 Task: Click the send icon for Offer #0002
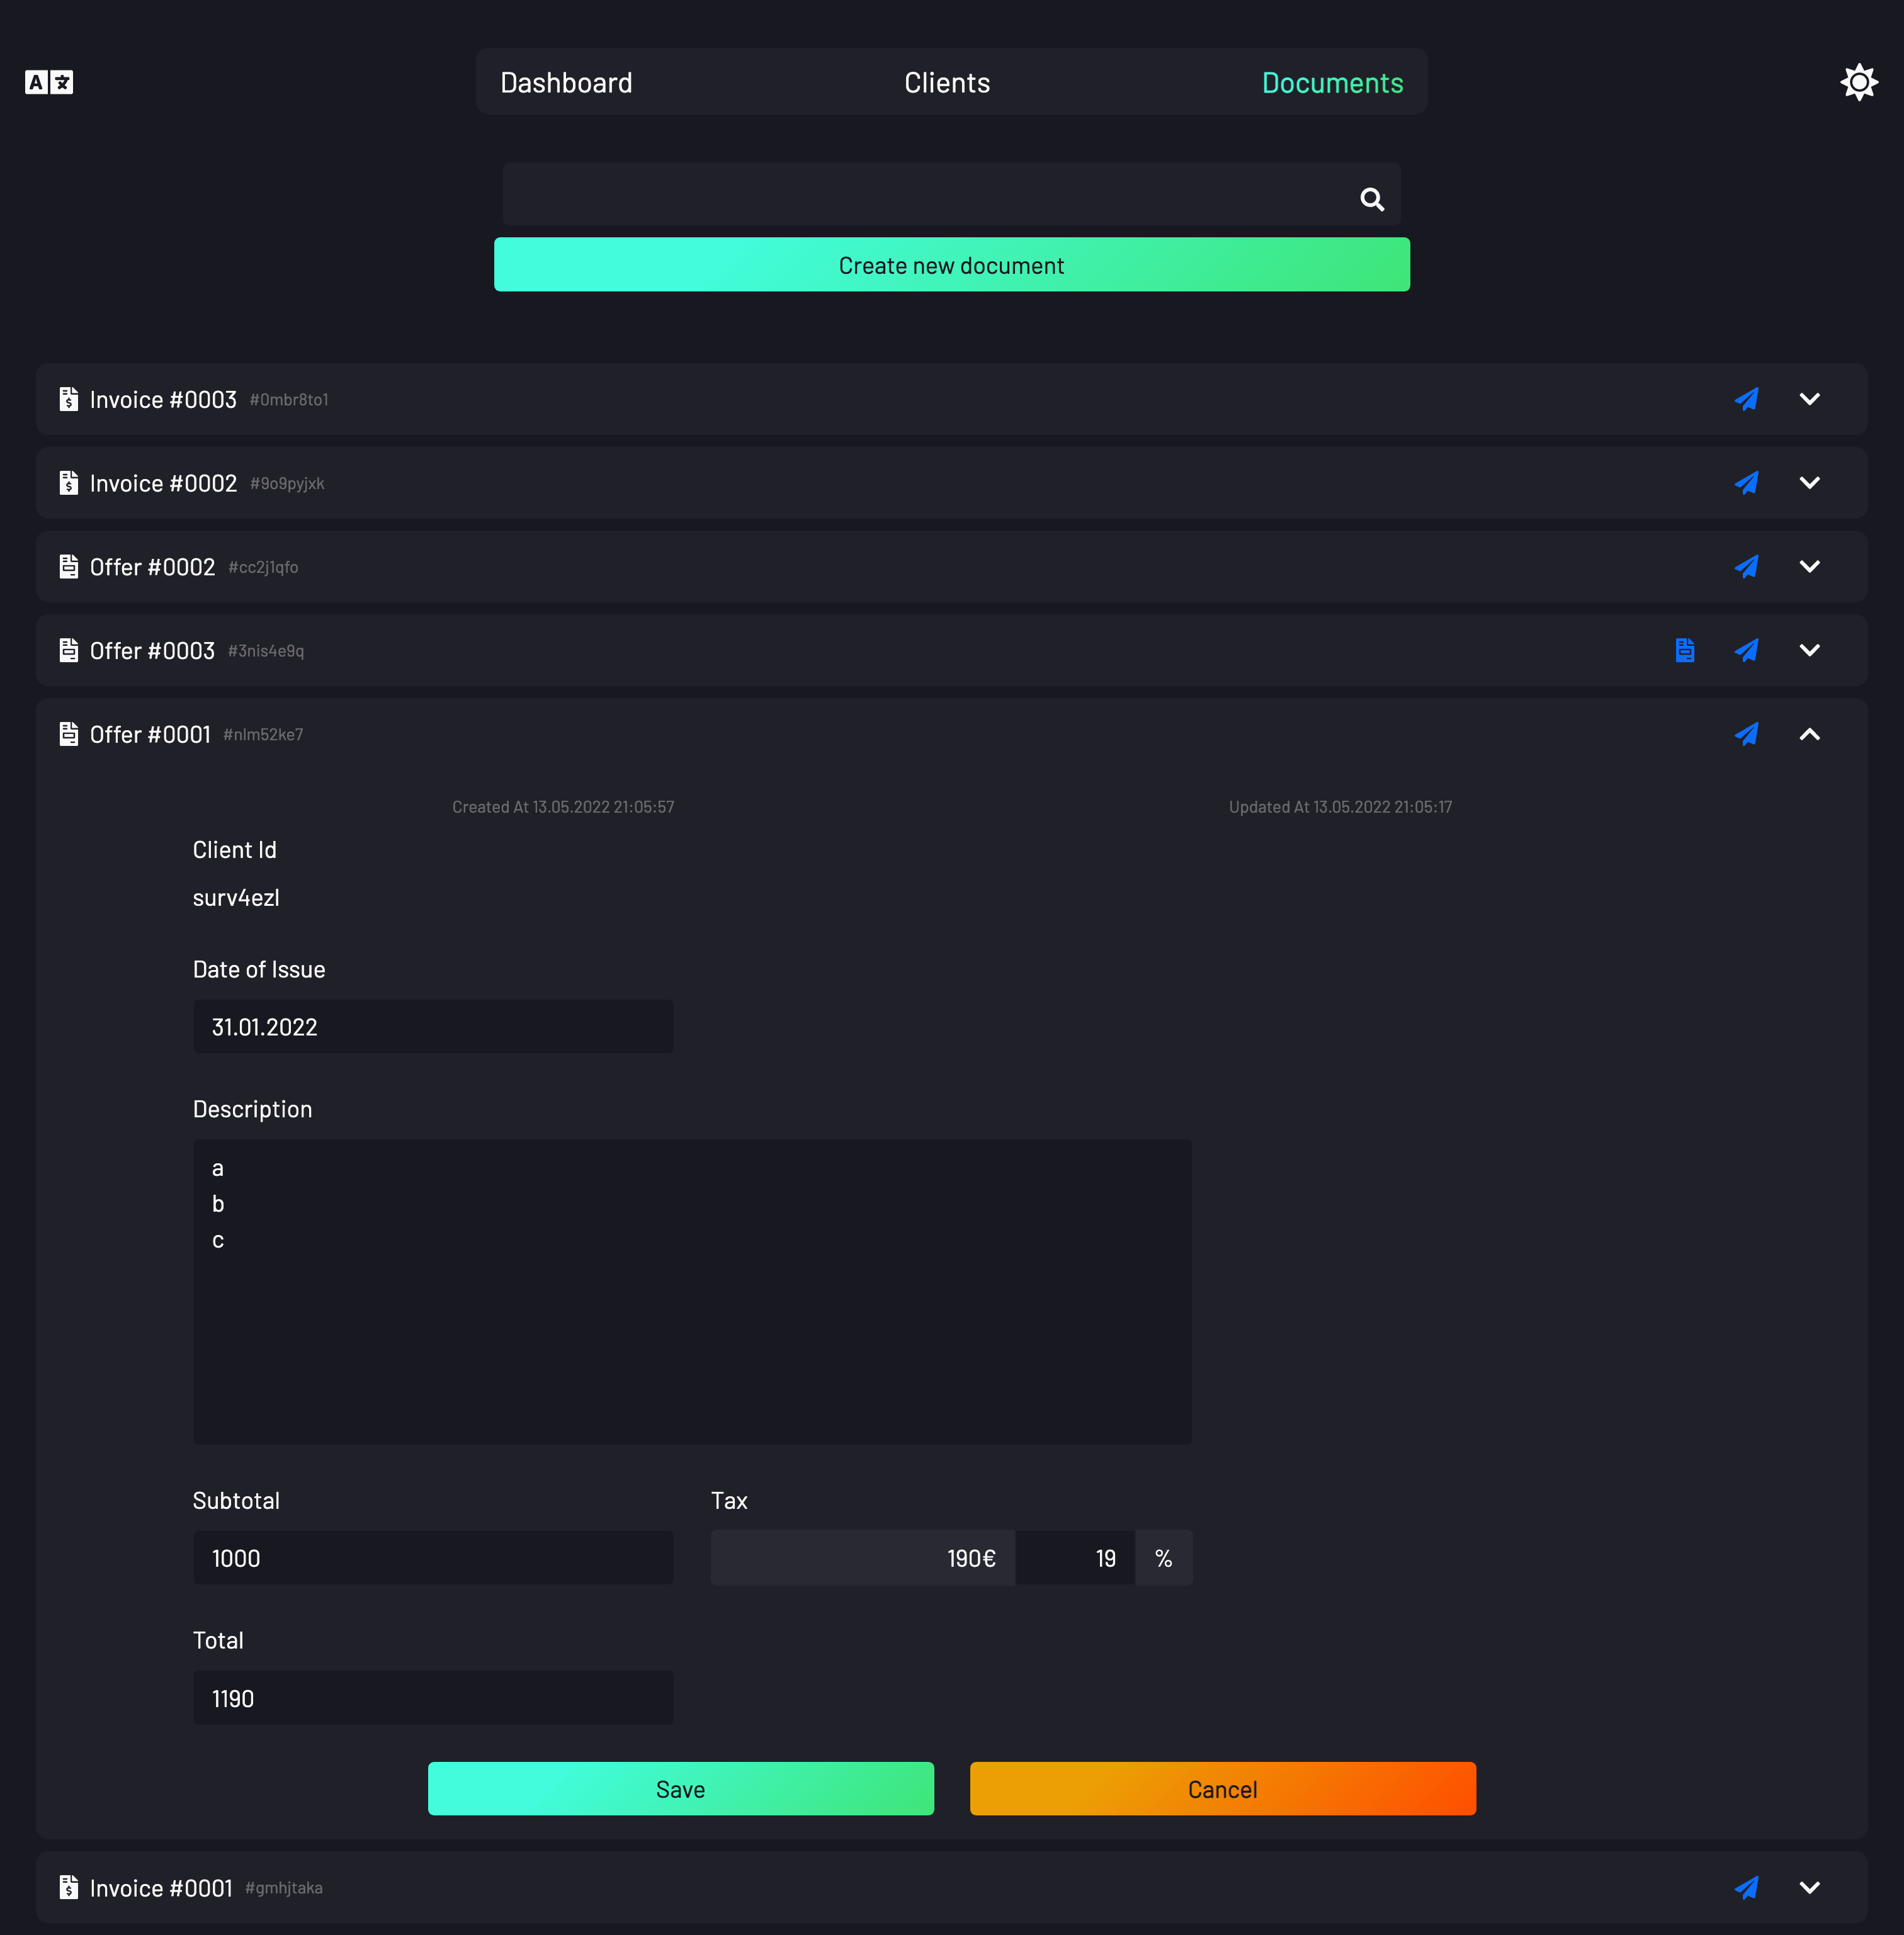click(x=1746, y=567)
